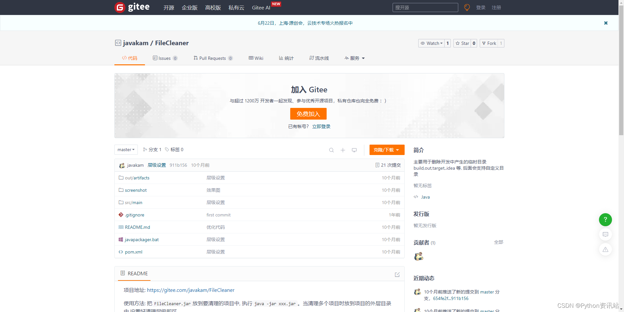Click the 注册 link
The width and height of the screenshot is (624, 312).
point(496,7)
